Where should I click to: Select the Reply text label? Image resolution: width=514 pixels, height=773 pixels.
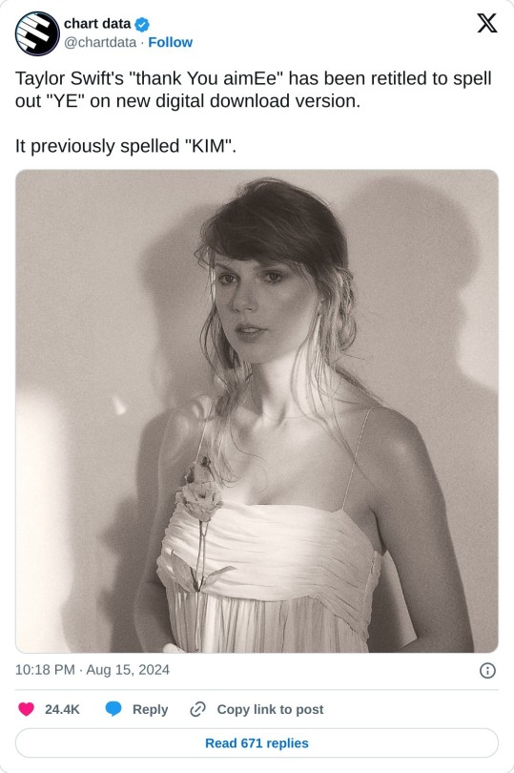[x=151, y=709]
